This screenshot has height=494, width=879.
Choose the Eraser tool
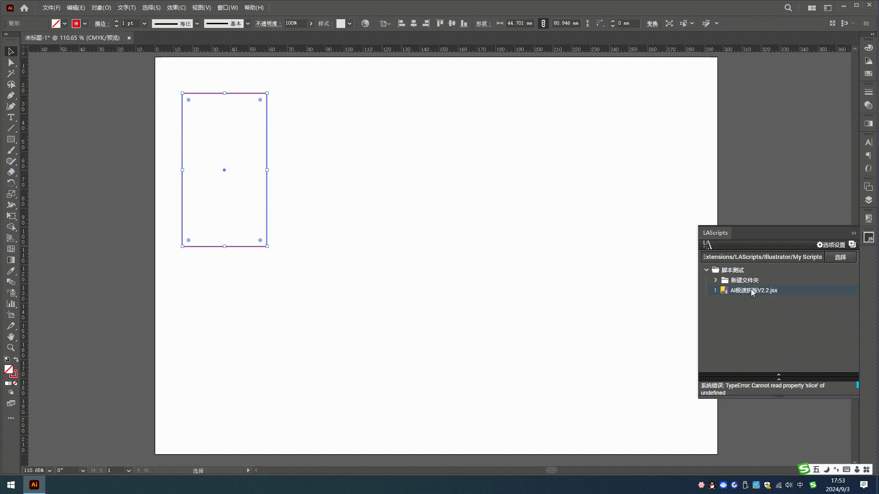tap(11, 172)
